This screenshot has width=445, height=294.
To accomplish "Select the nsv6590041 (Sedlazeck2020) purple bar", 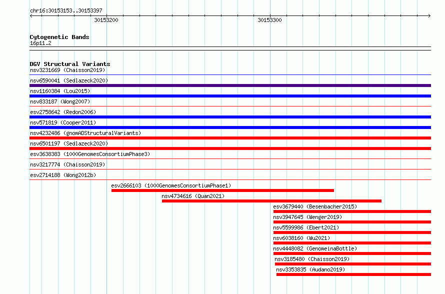I will [x=230, y=85].
